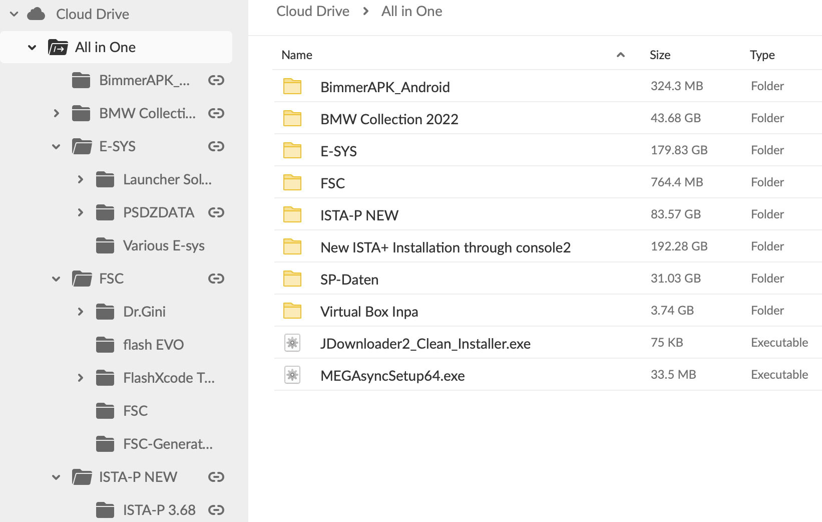The width and height of the screenshot is (822, 522).
Task: Click the 75 KB size value
Action: (x=667, y=343)
